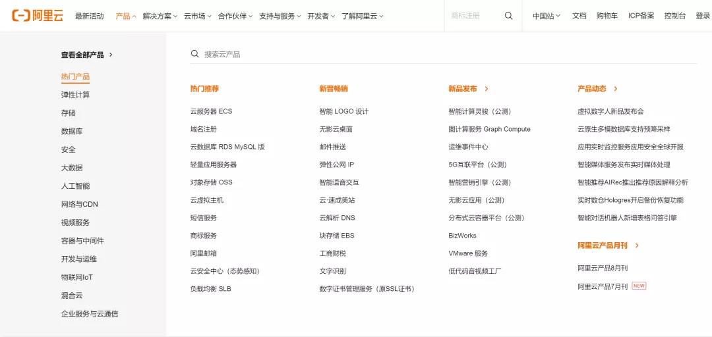Open 数字证书管理服务 link
The width and height of the screenshot is (712, 337).
tap(367, 289)
